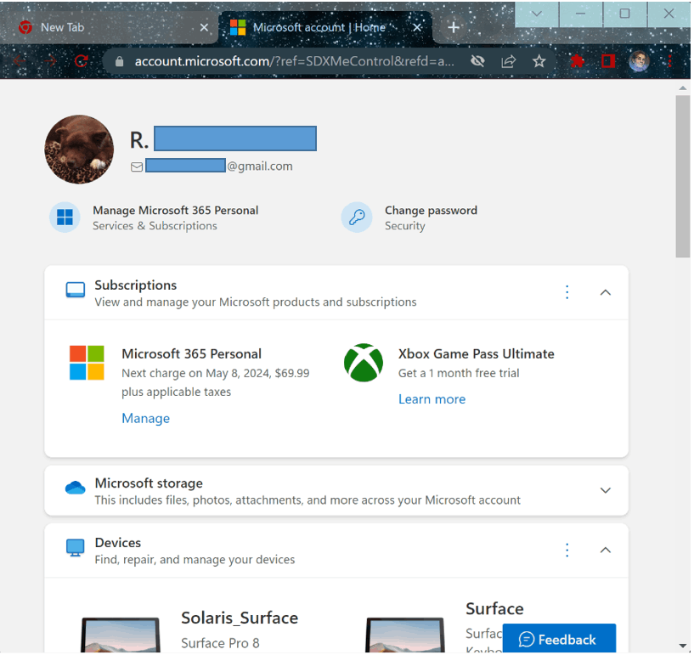The width and height of the screenshot is (694, 655).
Task: Click the key Change password icon
Action: pyautogui.click(x=357, y=217)
